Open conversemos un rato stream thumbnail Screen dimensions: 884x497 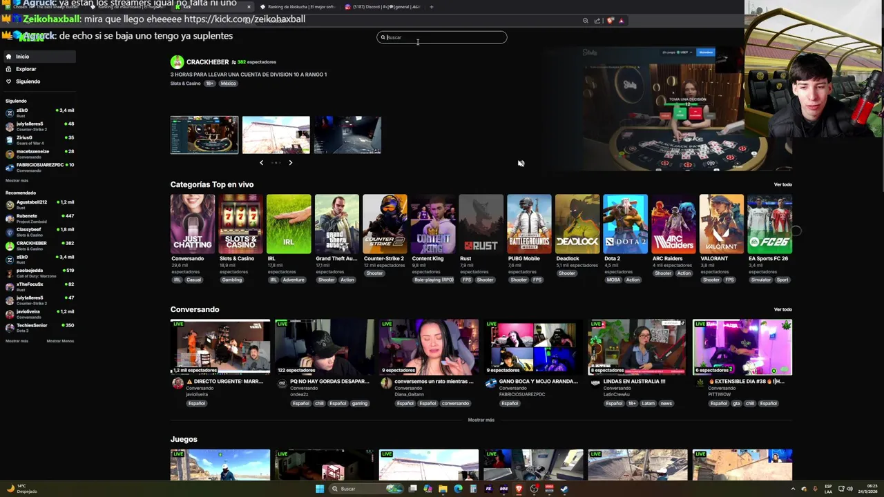429,347
